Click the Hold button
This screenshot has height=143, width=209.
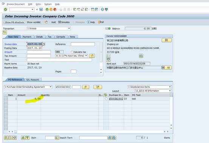point(53,22)
